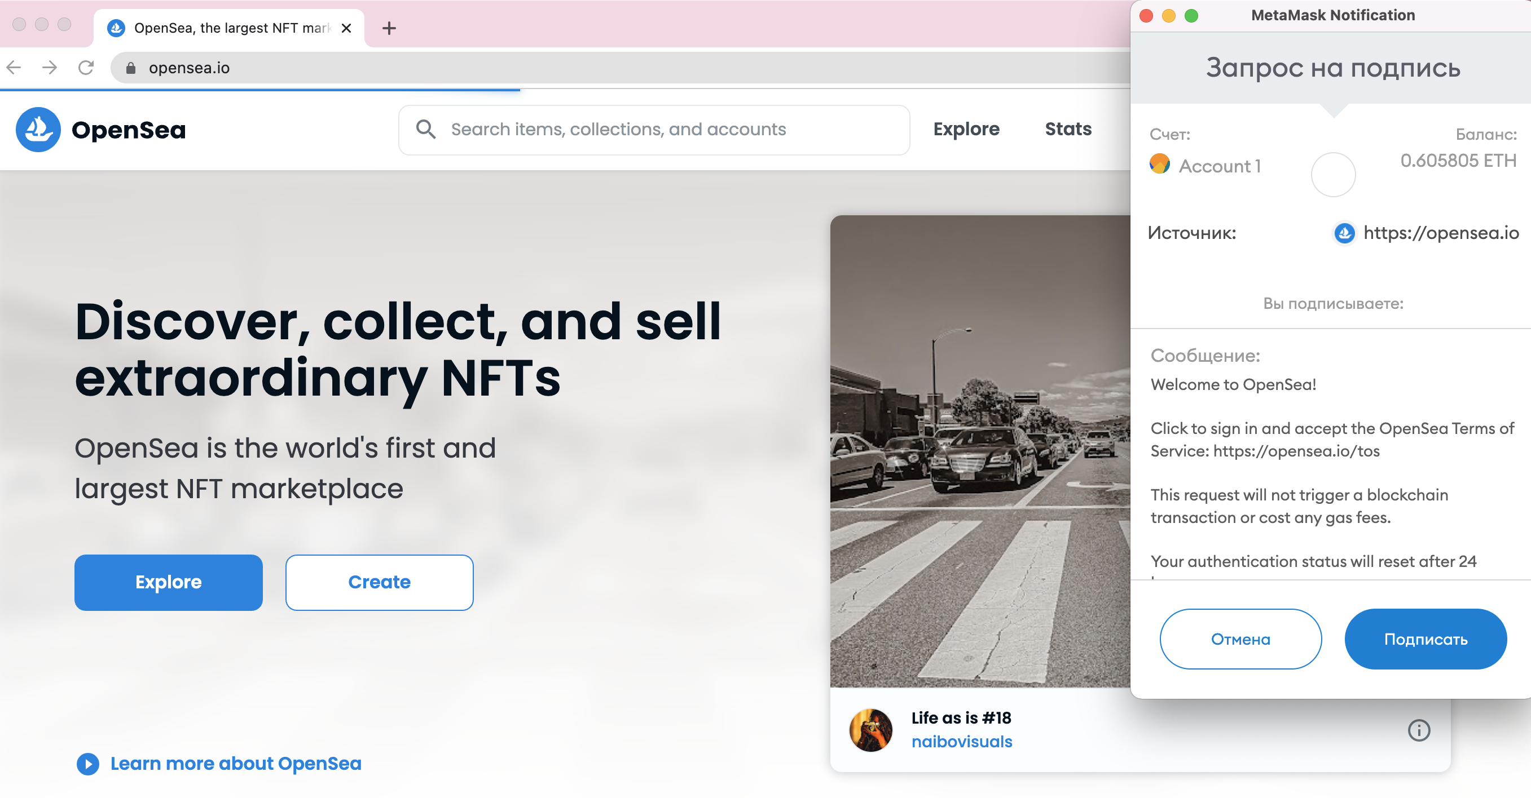This screenshot has height=798, width=1531.
Task: Select the OpenSea browser tab
Action: 229,28
